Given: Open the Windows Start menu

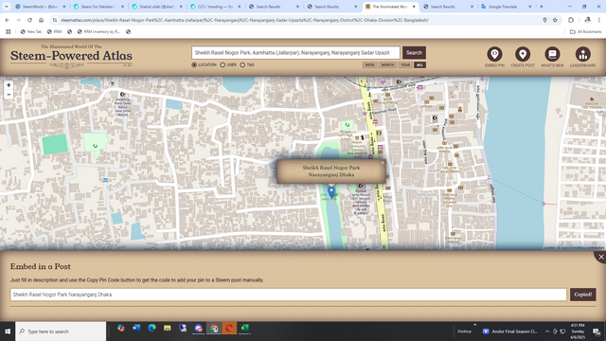Looking at the screenshot, I should pos(8,332).
